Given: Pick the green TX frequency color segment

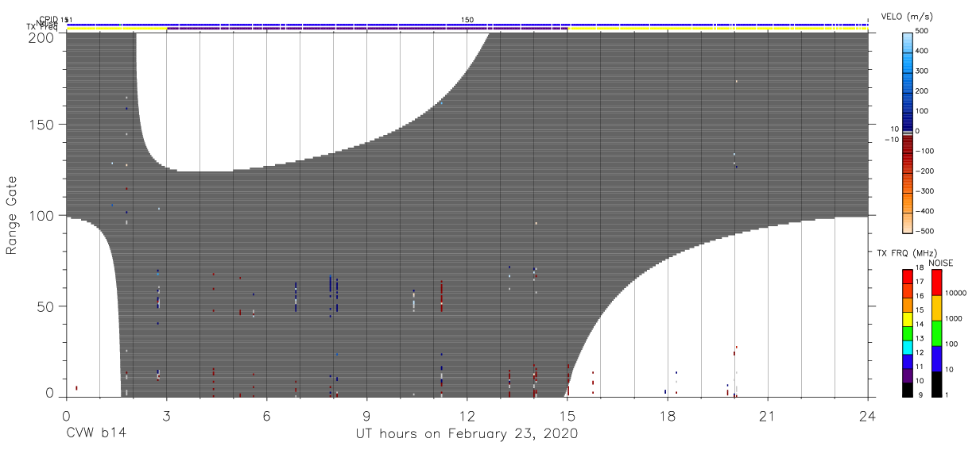Looking at the screenshot, I should [x=907, y=332].
